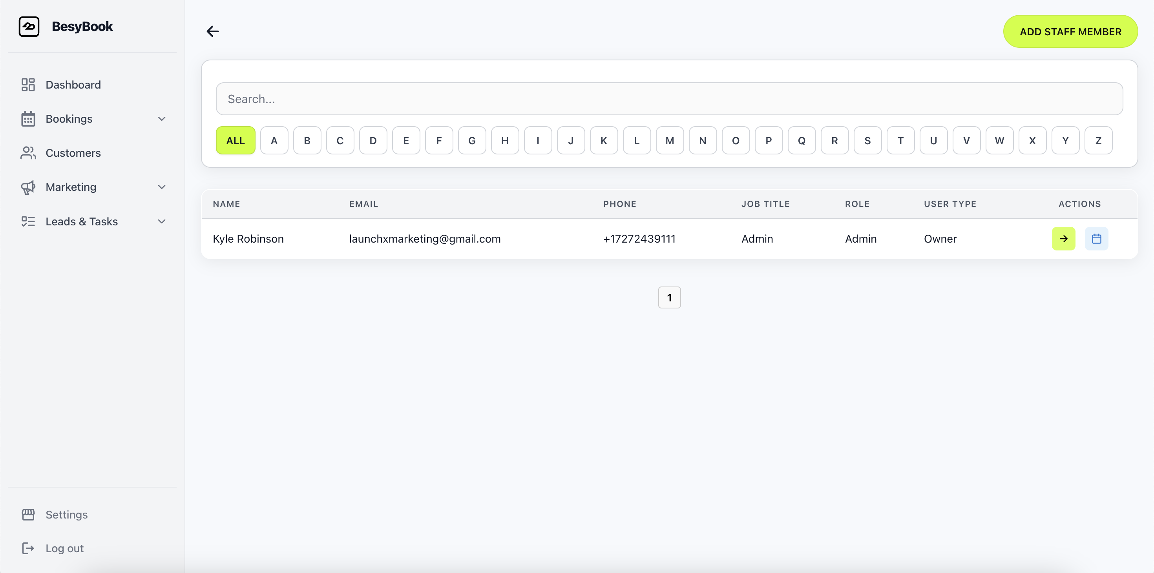Filter staff by letter W
1154x573 pixels.
click(x=999, y=140)
